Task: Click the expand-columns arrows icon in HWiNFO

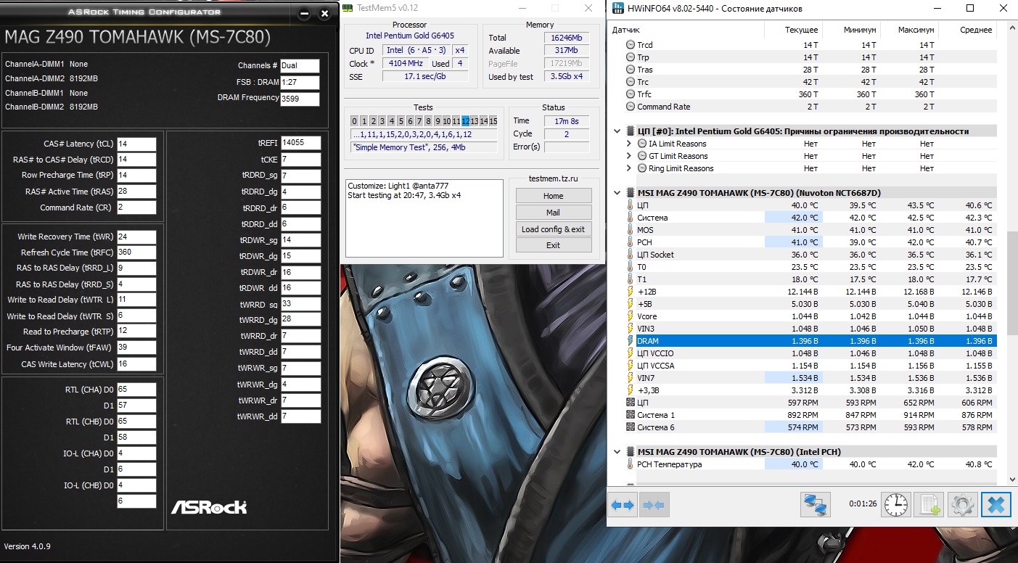Action: pyautogui.click(x=623, y=504)
